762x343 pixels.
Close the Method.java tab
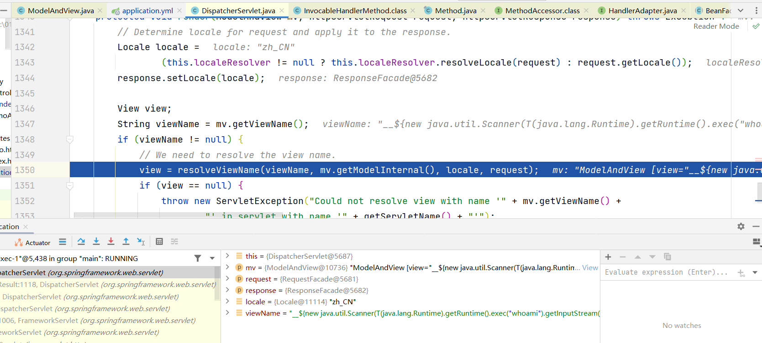click(x=483, y=10)
